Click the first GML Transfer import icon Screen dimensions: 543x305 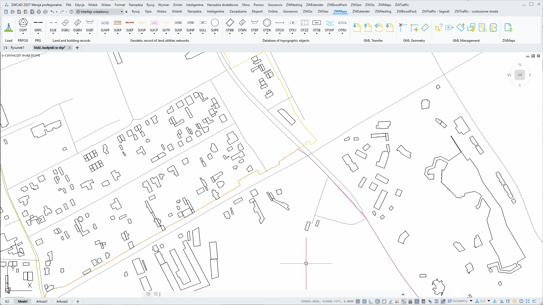(x=357, y=28)
